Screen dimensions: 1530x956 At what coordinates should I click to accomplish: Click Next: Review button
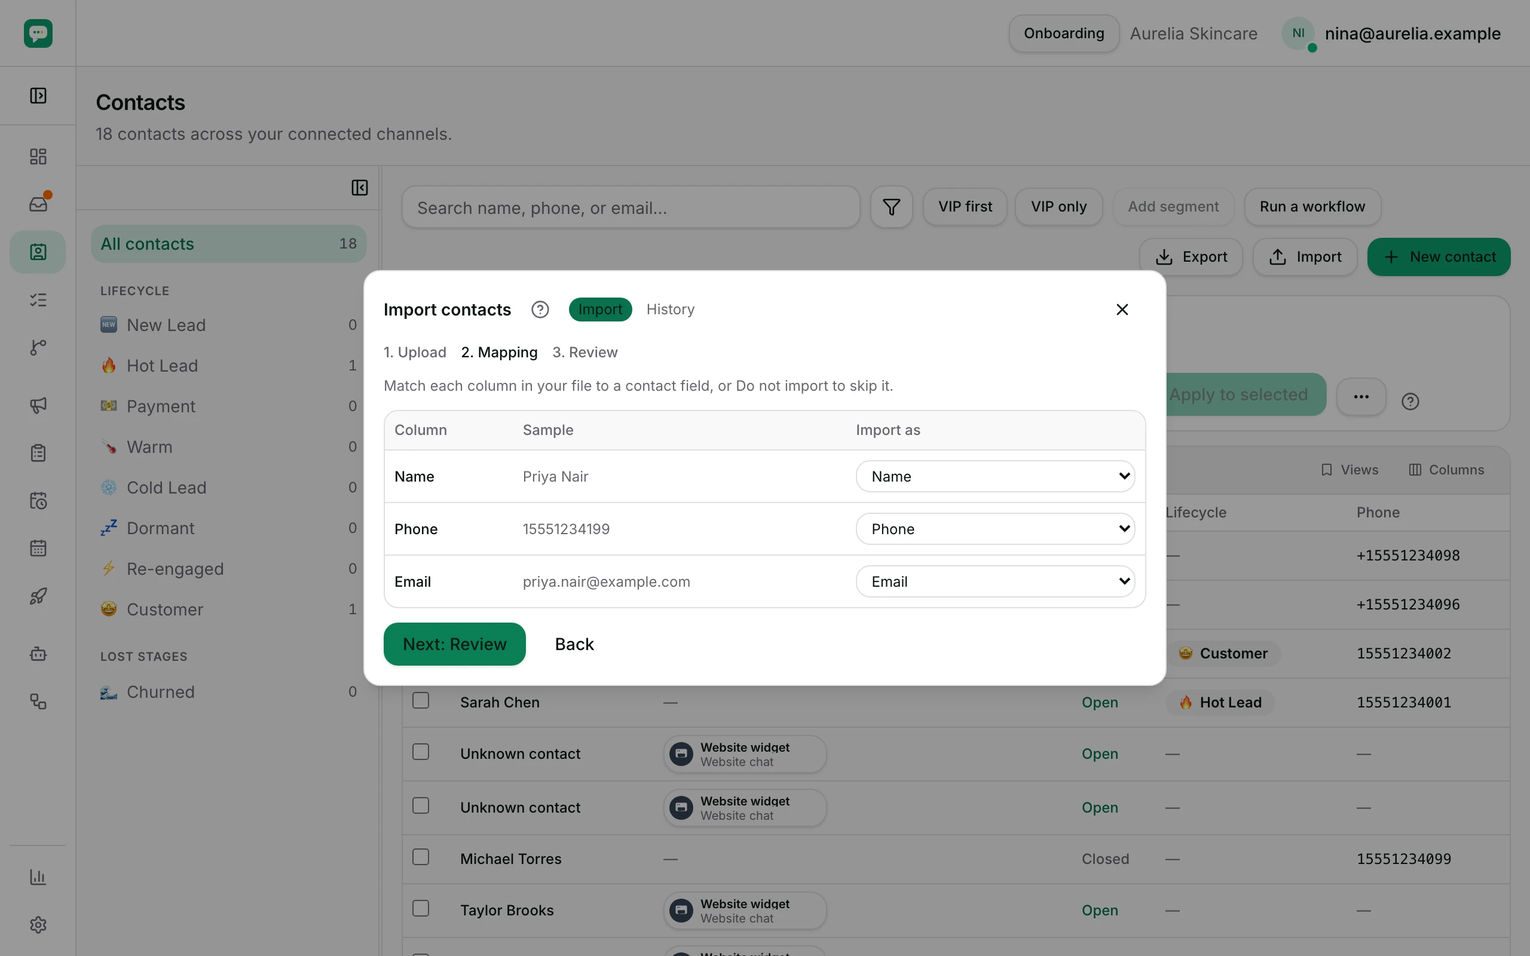(455, 644)
